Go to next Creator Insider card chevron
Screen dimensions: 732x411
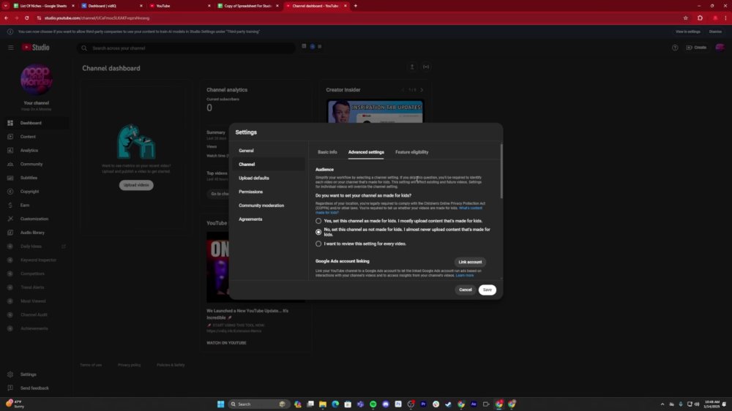click(x=422, y=90)
